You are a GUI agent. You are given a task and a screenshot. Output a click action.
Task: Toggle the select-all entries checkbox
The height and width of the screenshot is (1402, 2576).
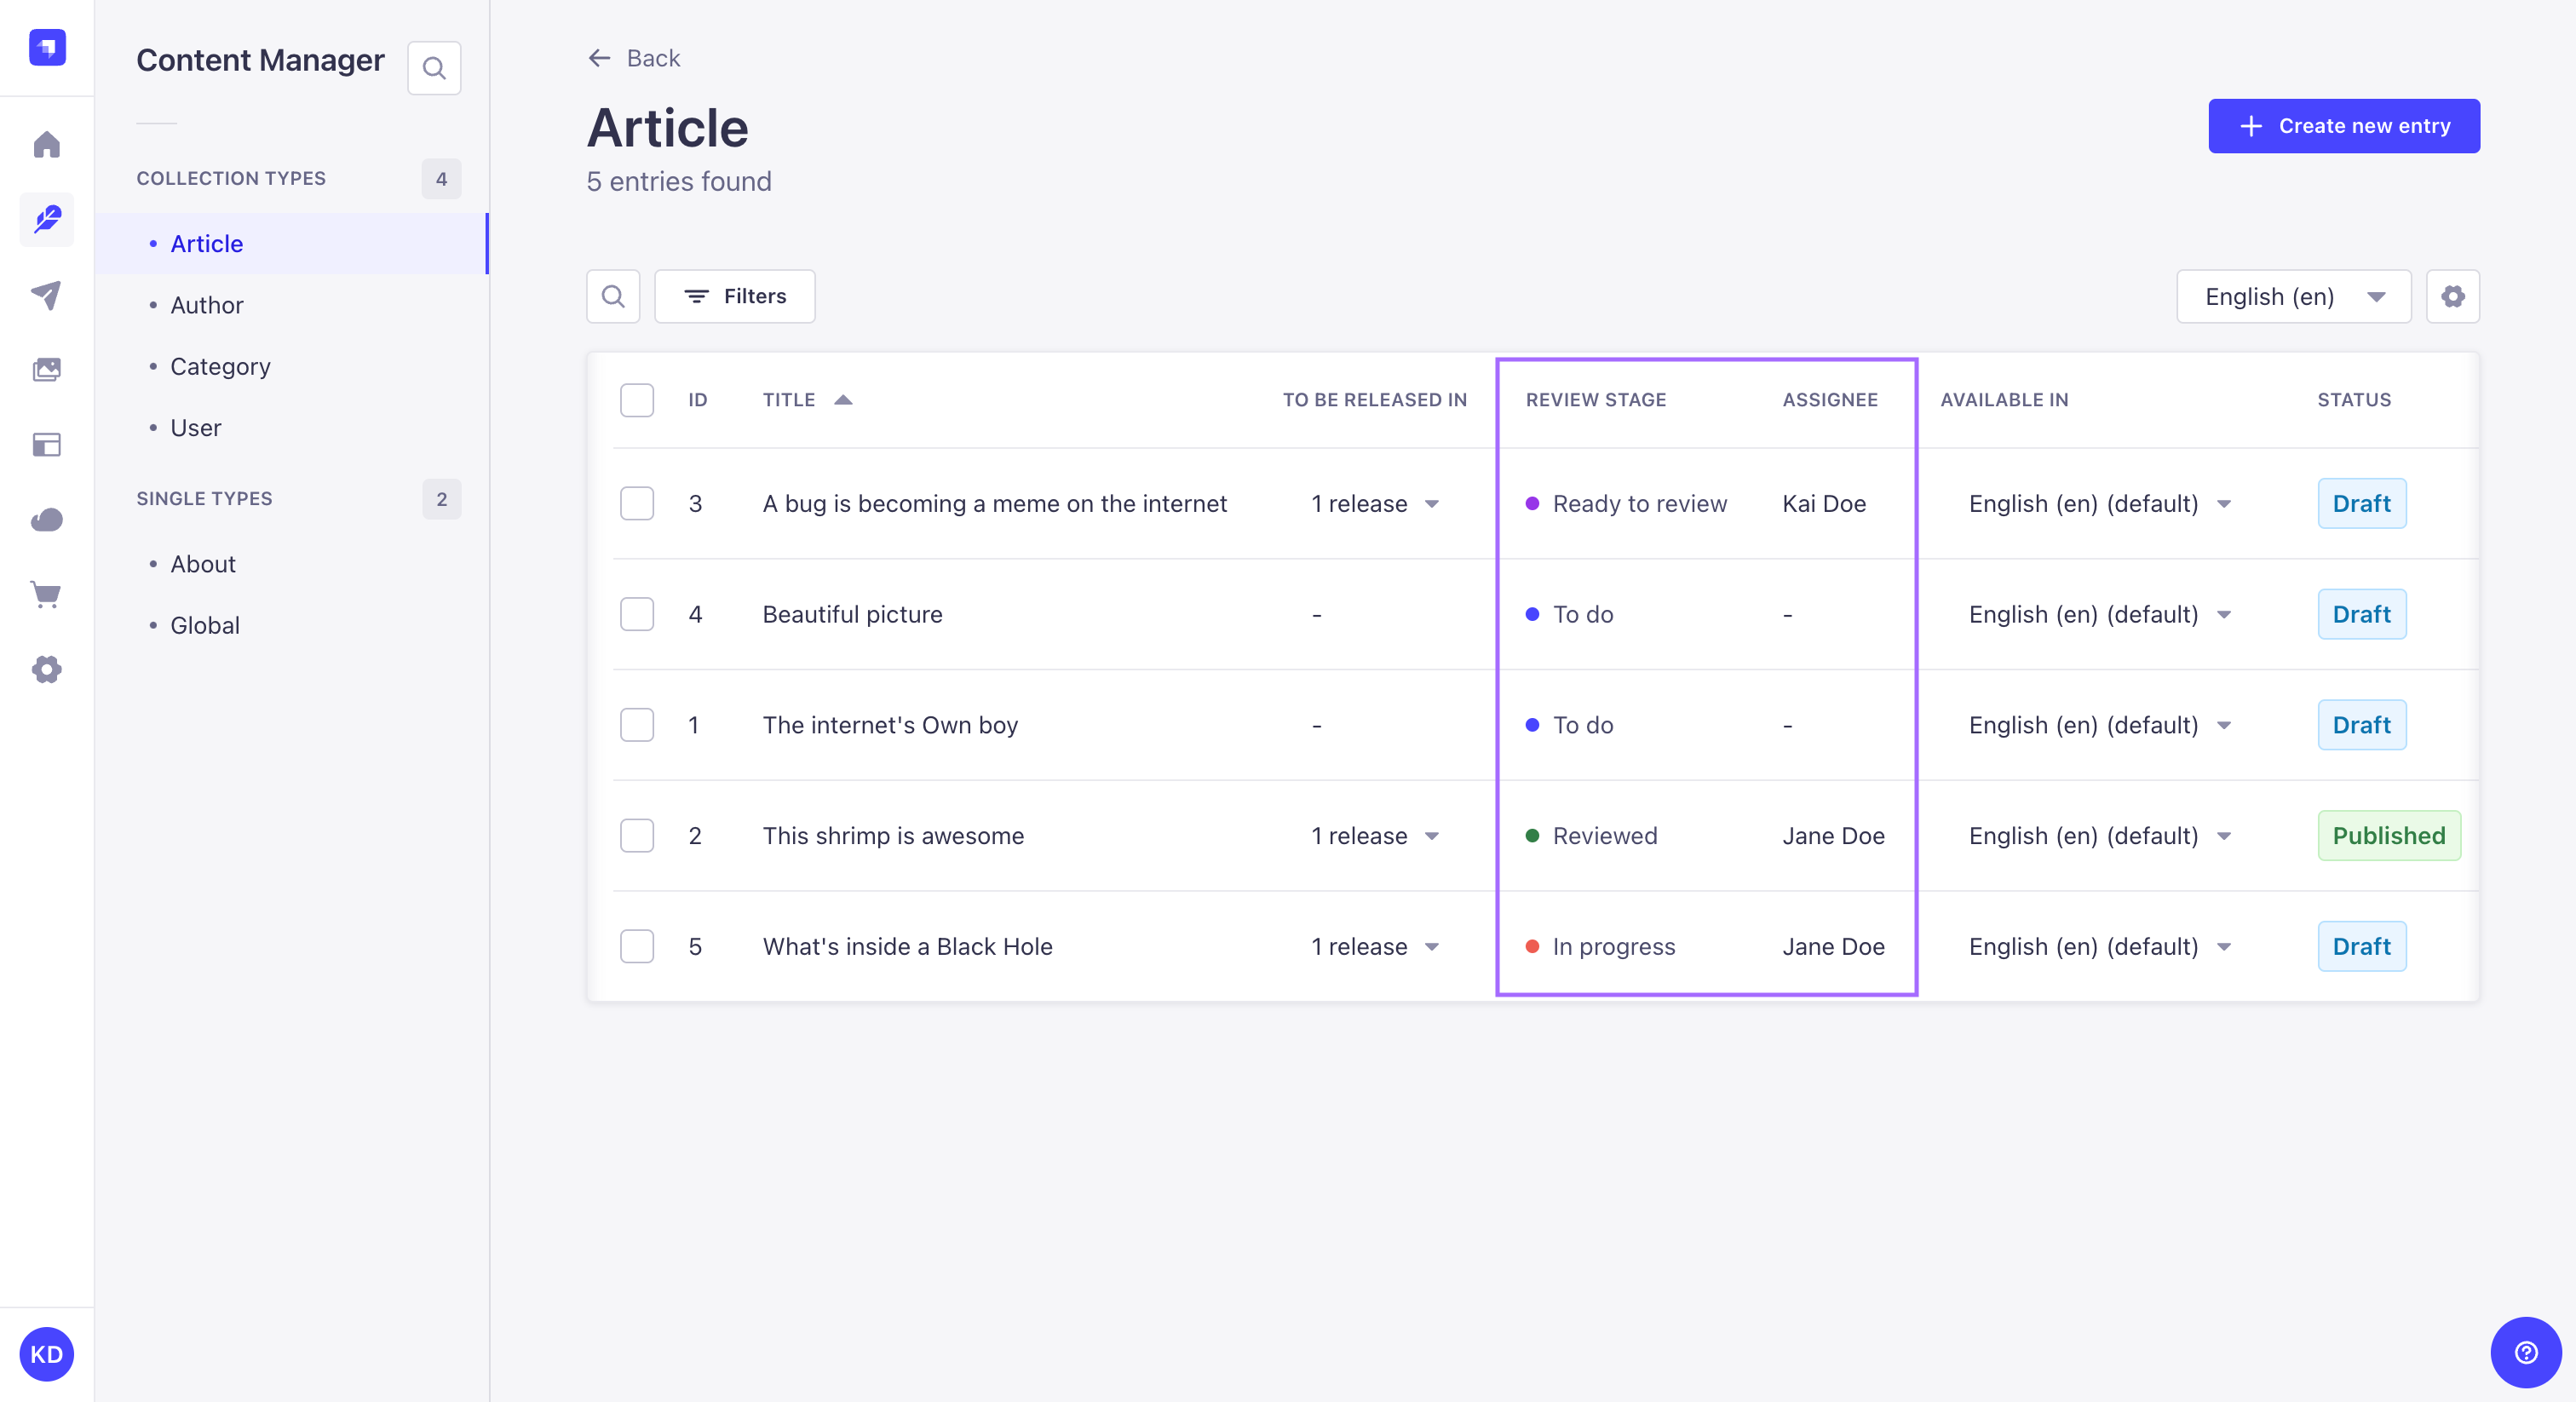coord(637,400)
